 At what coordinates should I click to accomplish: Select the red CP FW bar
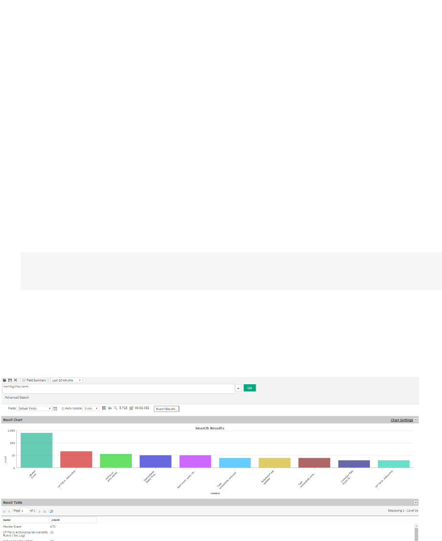click(76, 460)
